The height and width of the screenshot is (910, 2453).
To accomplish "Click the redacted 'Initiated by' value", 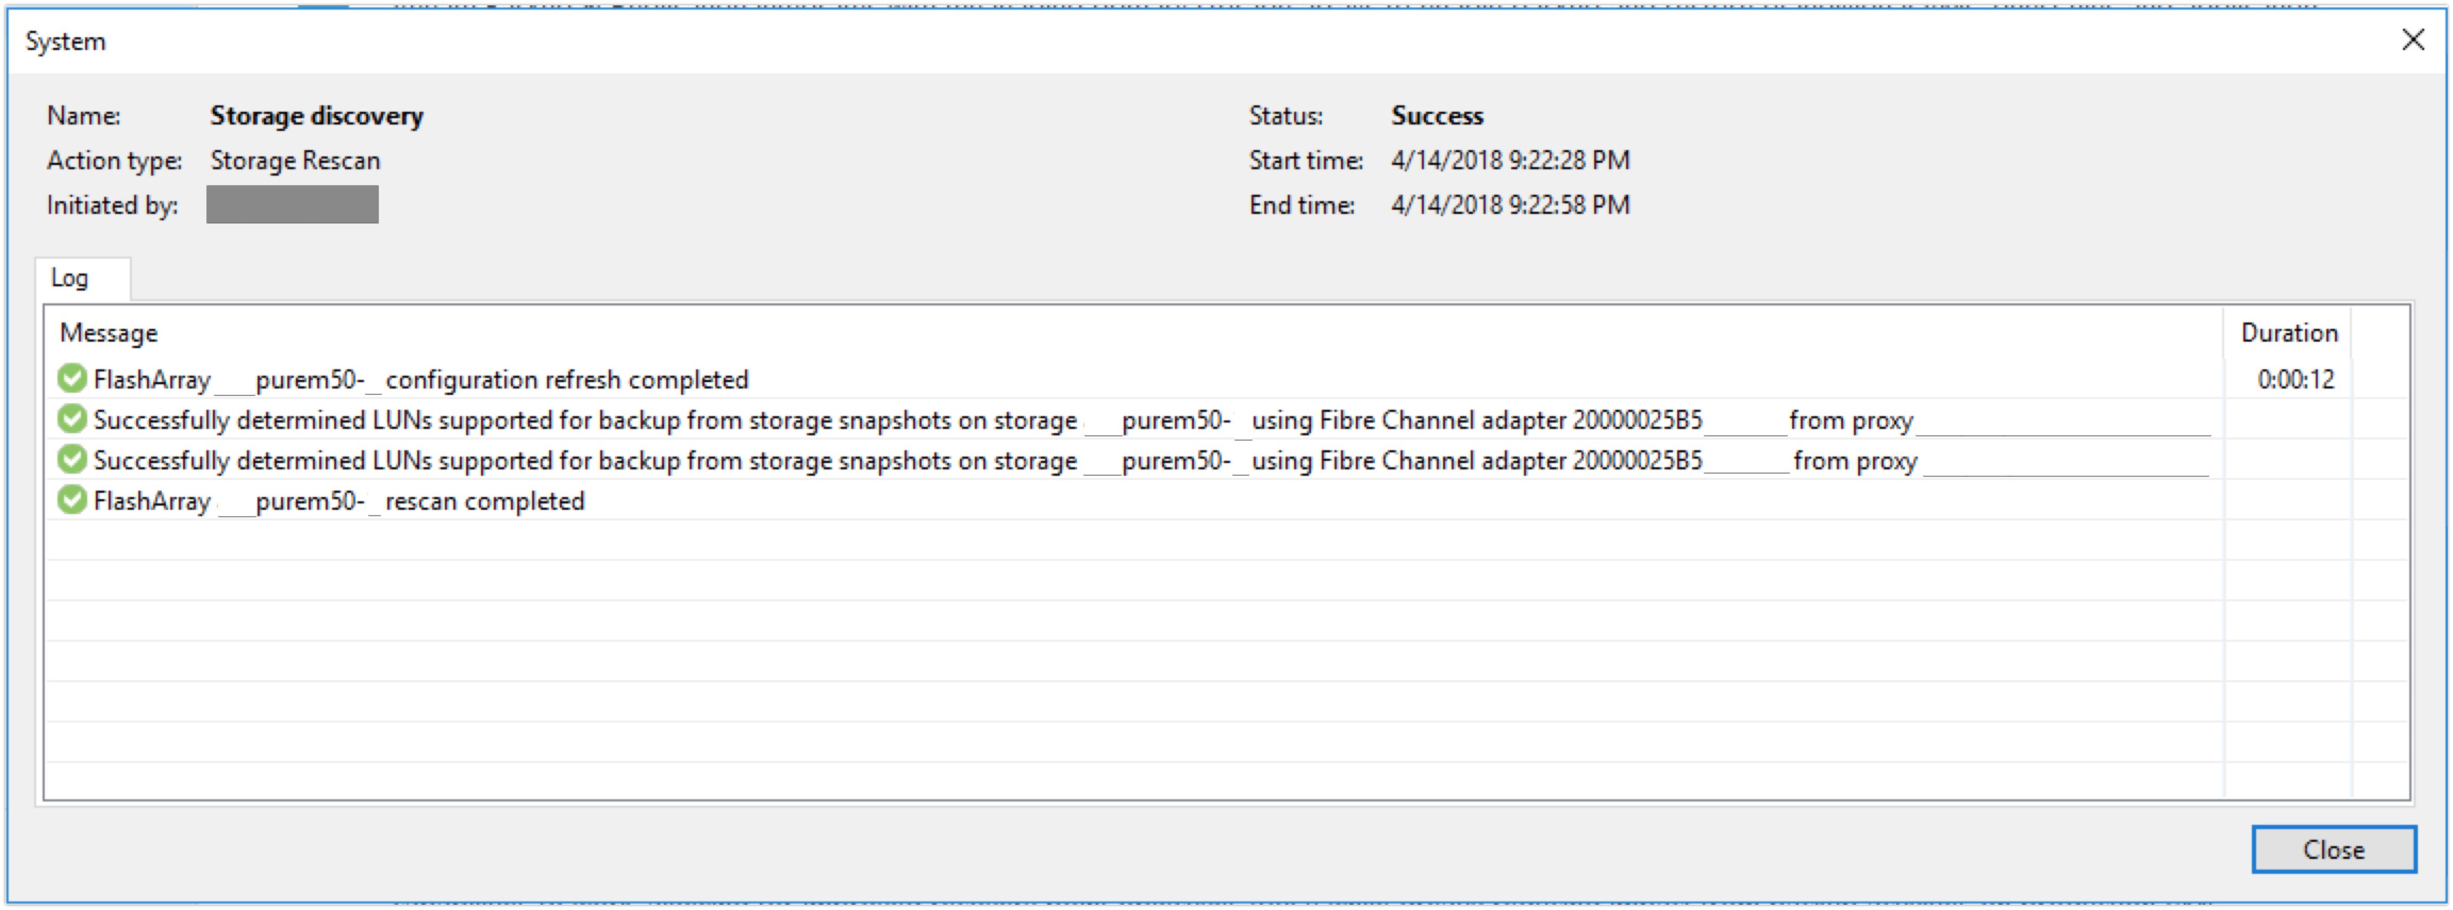I will pyautogui.click(x=292, y=205).
